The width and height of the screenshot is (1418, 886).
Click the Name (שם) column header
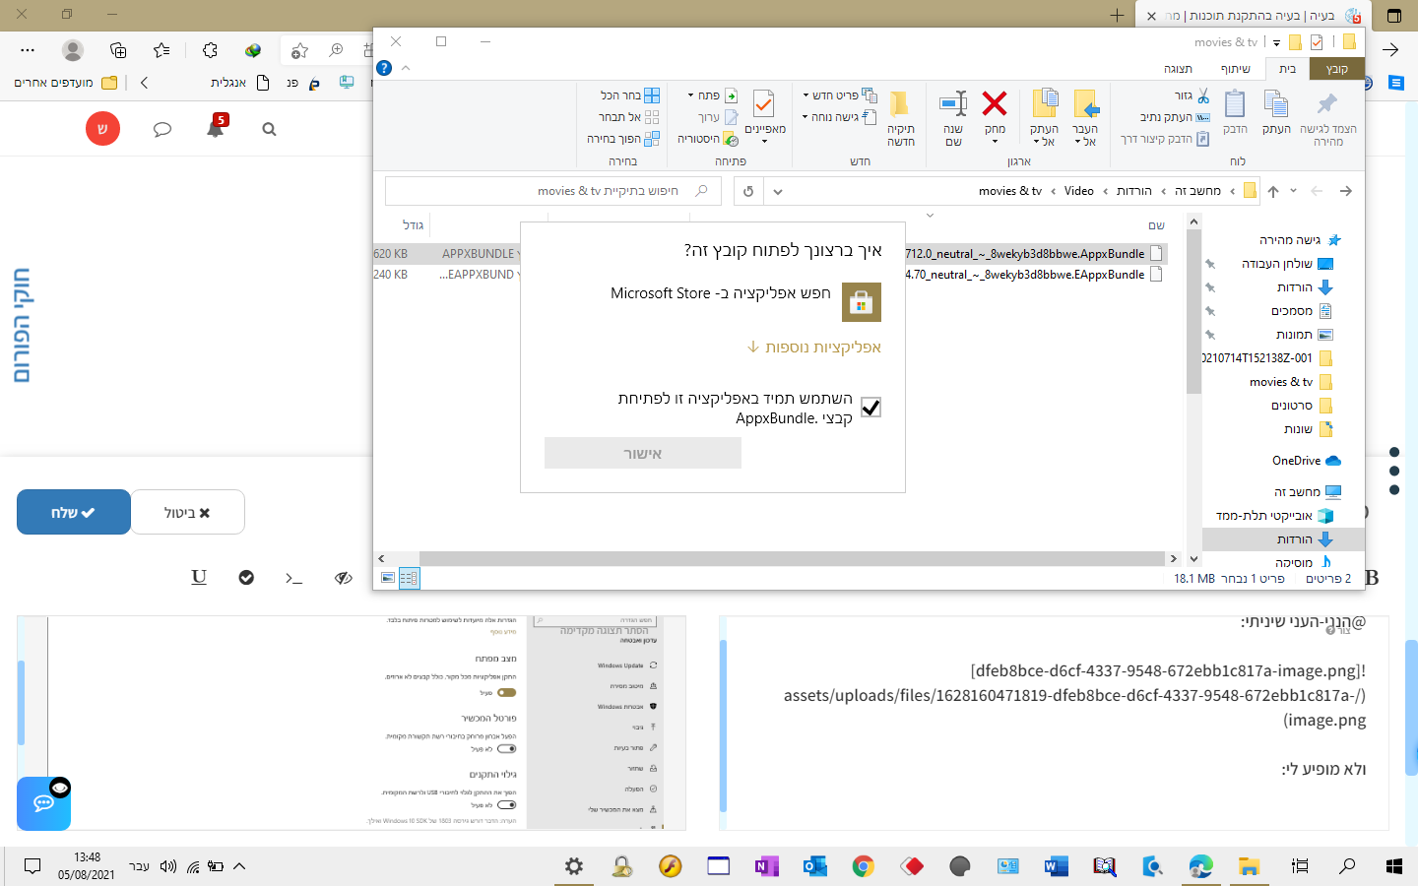coord(1157,225)
